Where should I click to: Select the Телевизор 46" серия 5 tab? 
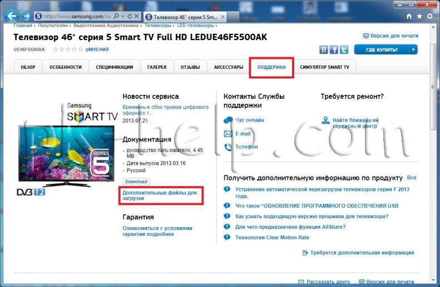185,17
